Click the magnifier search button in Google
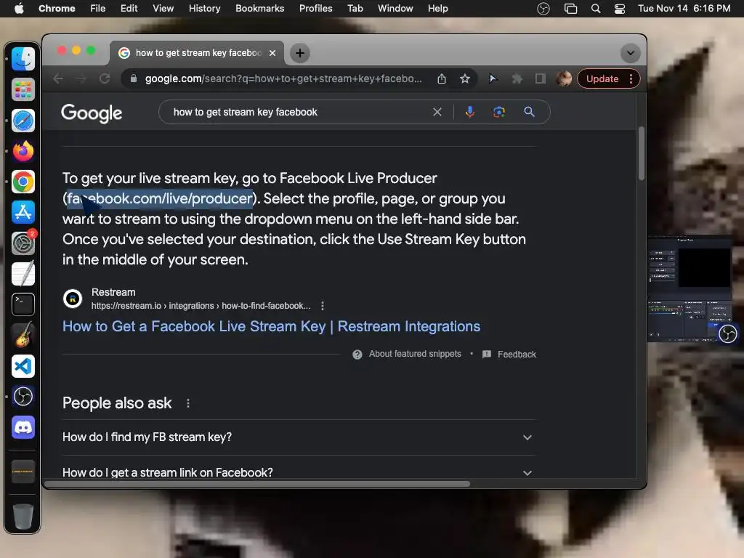The height and width of the screenshot is (558, 744). click(x=529, y=112)
